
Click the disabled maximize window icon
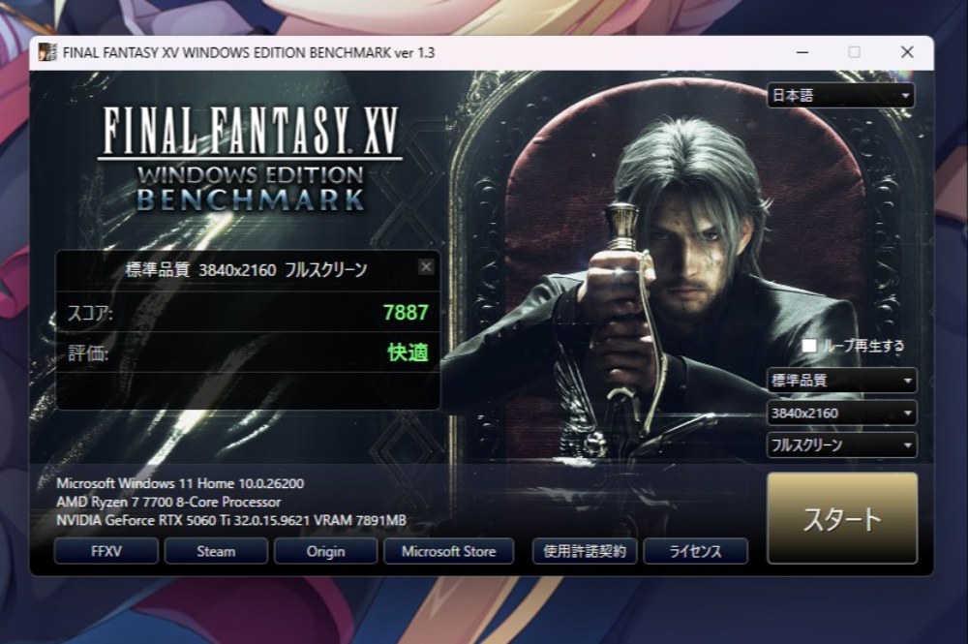tap(855, 52)
